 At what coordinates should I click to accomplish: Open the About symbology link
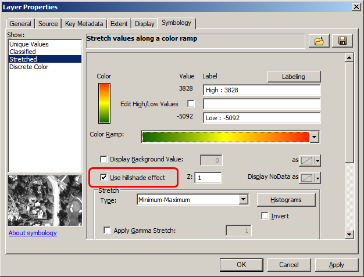click(33, 233)
